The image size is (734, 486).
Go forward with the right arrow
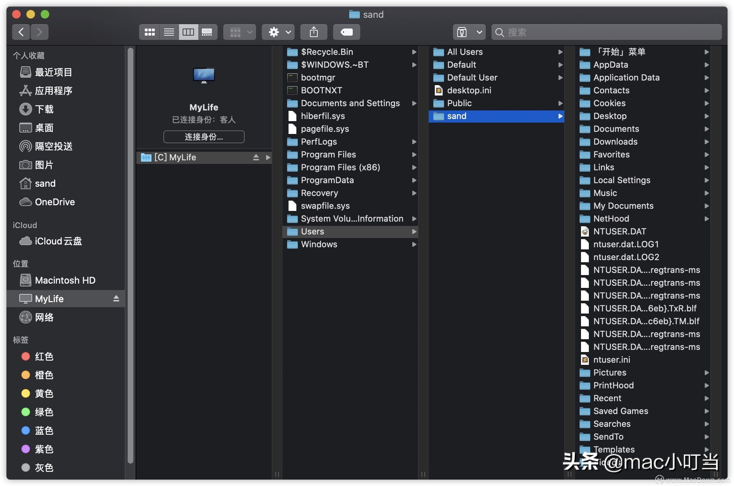(40, 32)
